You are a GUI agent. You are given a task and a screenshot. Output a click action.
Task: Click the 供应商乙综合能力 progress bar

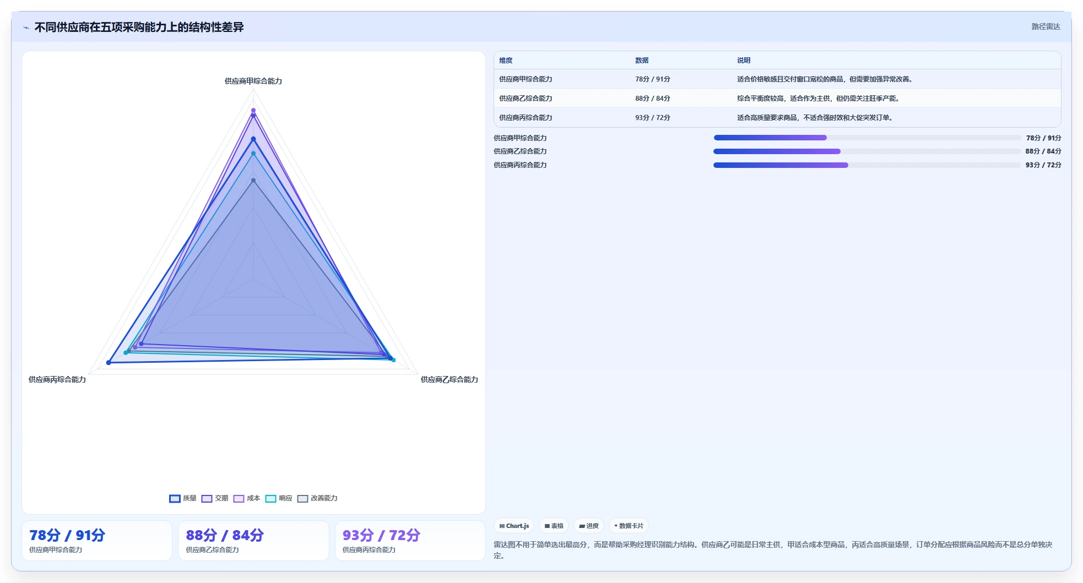click(x=867, y=151)
